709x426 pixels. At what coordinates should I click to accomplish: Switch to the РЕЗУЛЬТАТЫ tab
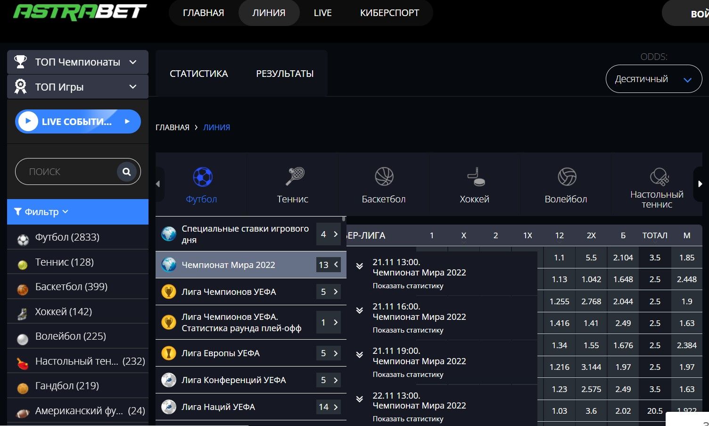(285, 74)
